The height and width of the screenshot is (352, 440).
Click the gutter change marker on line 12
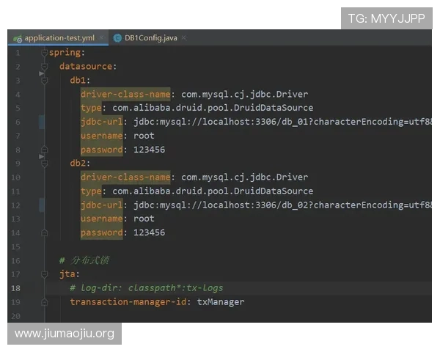(x=42, y=205)
